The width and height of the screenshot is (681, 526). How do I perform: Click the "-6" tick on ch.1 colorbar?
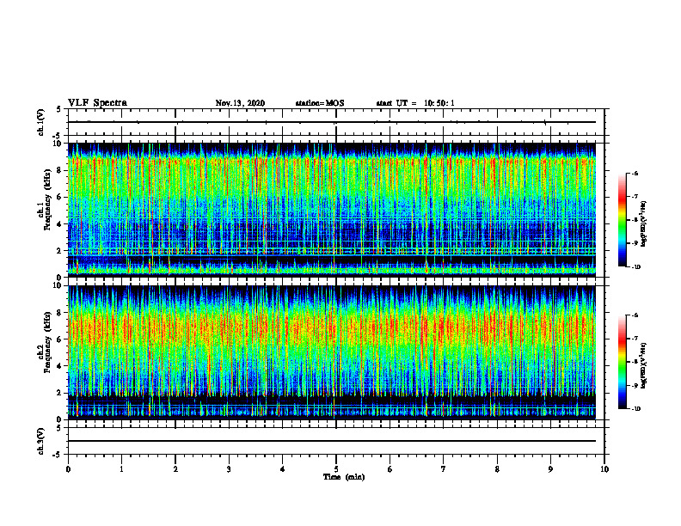click(x=635, y=174)
